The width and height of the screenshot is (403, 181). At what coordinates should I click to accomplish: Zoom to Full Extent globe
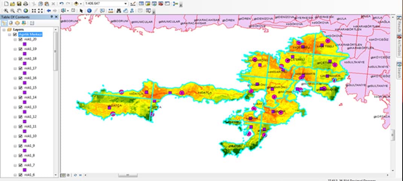point(26,11)
